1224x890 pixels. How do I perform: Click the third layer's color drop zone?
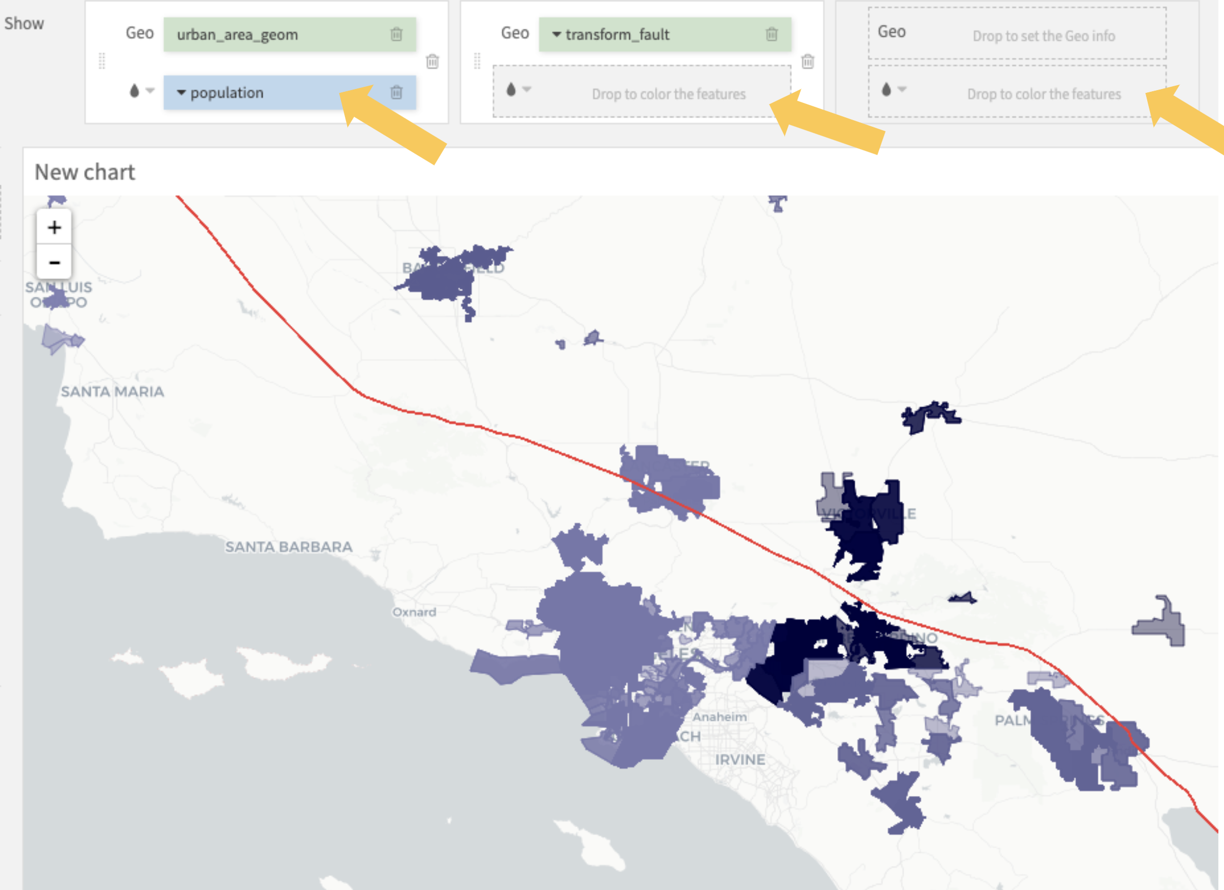(1017, 92)
